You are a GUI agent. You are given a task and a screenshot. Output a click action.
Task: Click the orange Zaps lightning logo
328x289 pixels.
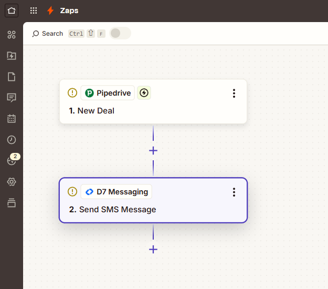point(50,11)
